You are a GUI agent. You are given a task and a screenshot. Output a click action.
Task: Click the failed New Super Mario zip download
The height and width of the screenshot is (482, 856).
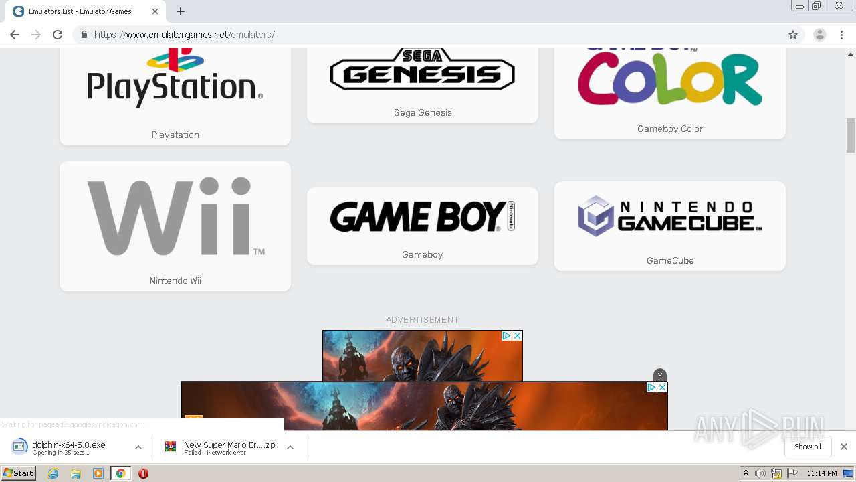coord(221,447)
